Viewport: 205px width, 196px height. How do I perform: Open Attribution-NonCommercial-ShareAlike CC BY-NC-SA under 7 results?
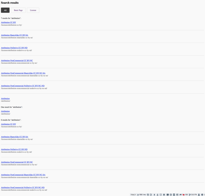coord(23,73)
